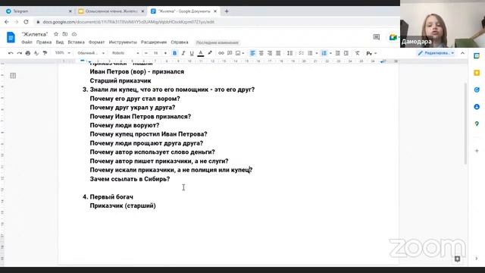The image size is (485, 273).
Task: Get add-ons with the plus icon
Action: tap(477, 151)
